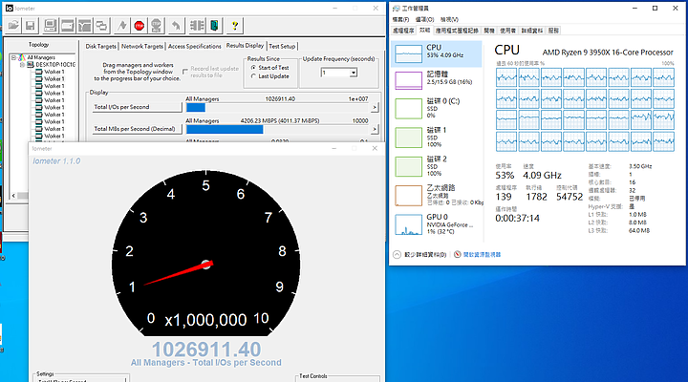Switch to the 使用者 users tab

pyautogui.click(x=508, y=31)
